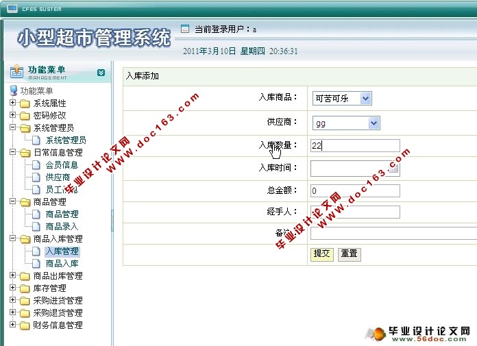
Task: Collapse the 商品管理 tree node
Action: click(x=12, y=201)
